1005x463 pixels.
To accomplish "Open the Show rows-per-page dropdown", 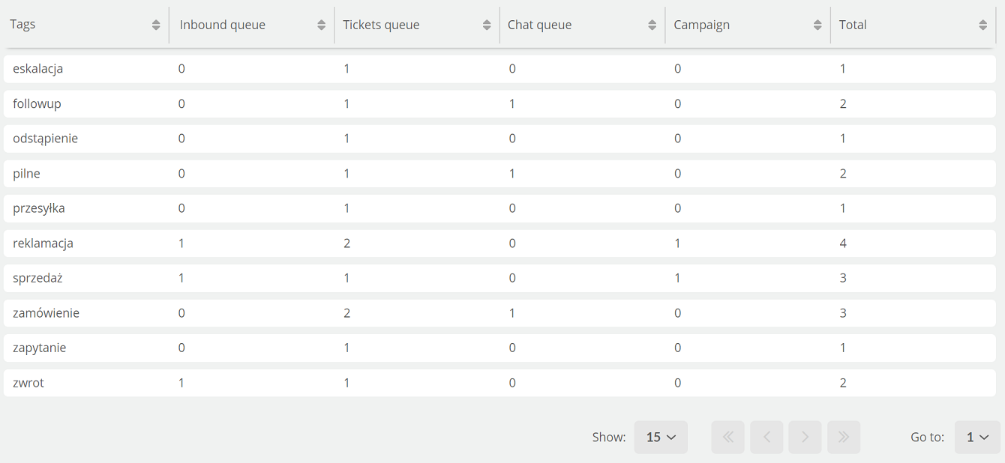I will (x=661, y=437).
